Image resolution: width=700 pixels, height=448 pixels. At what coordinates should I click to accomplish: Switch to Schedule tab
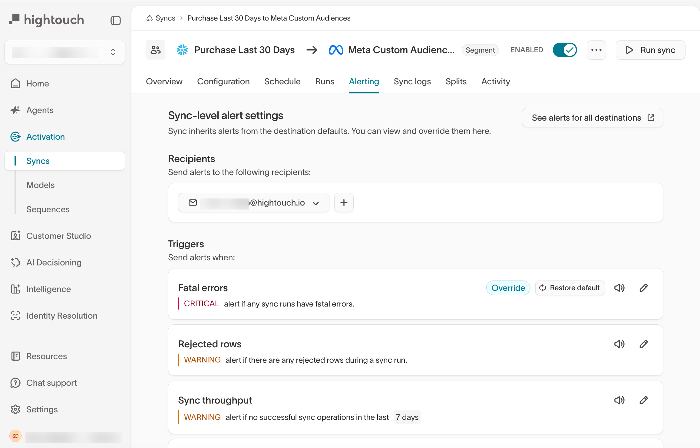pos(282,82)
